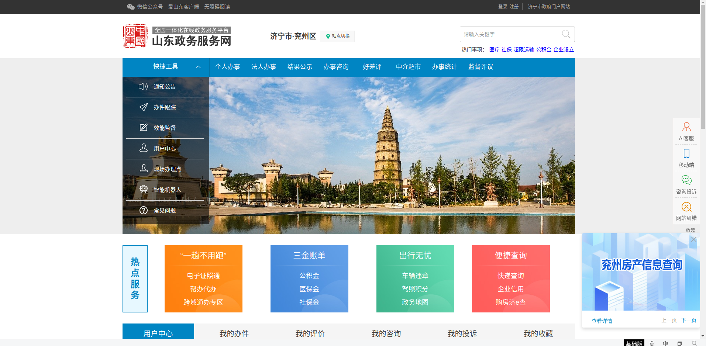
Task: Click the WeChat 微信公众号 icon
Action: [131, 7]
